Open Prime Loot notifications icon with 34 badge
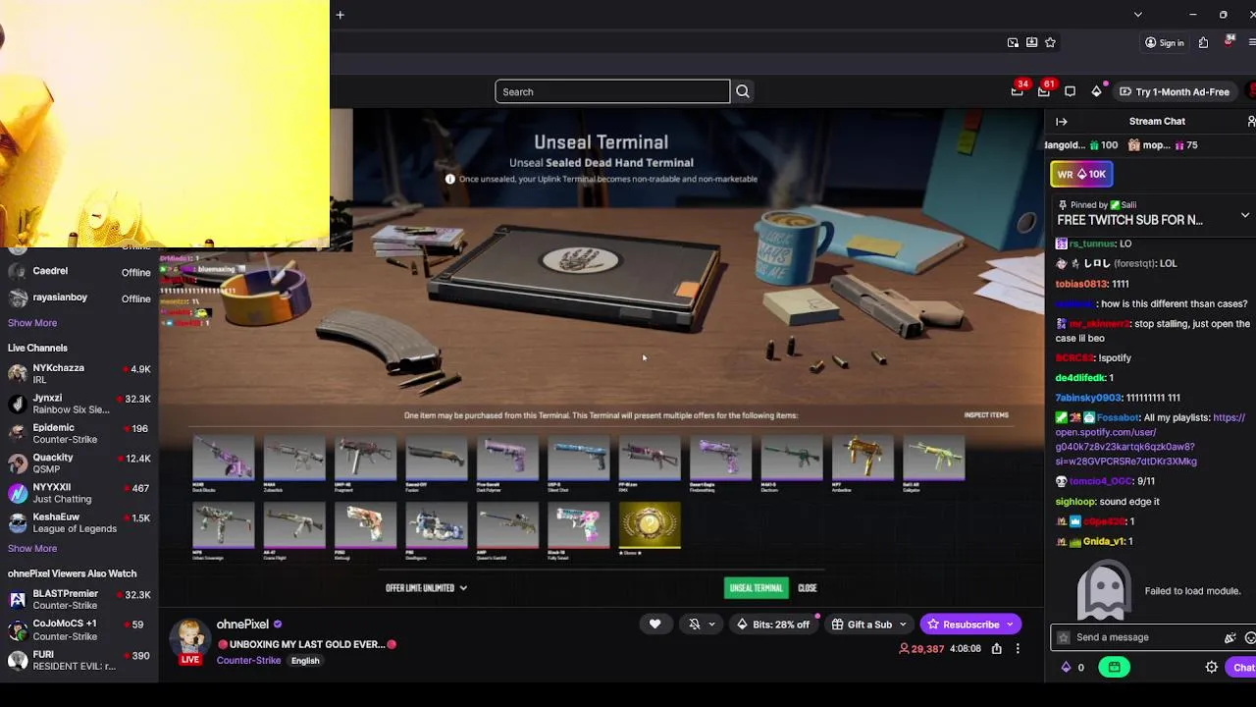Screen dimensions: 1256x707 tap(1018, 91)
